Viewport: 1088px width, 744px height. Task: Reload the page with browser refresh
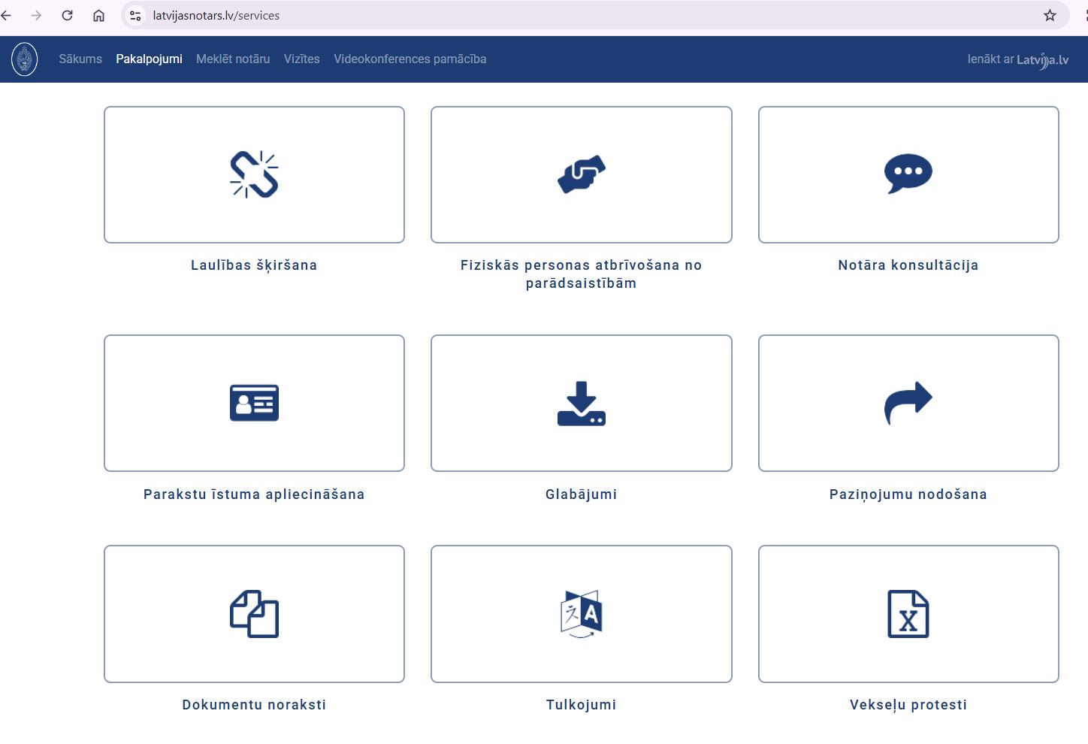(68, 15)
